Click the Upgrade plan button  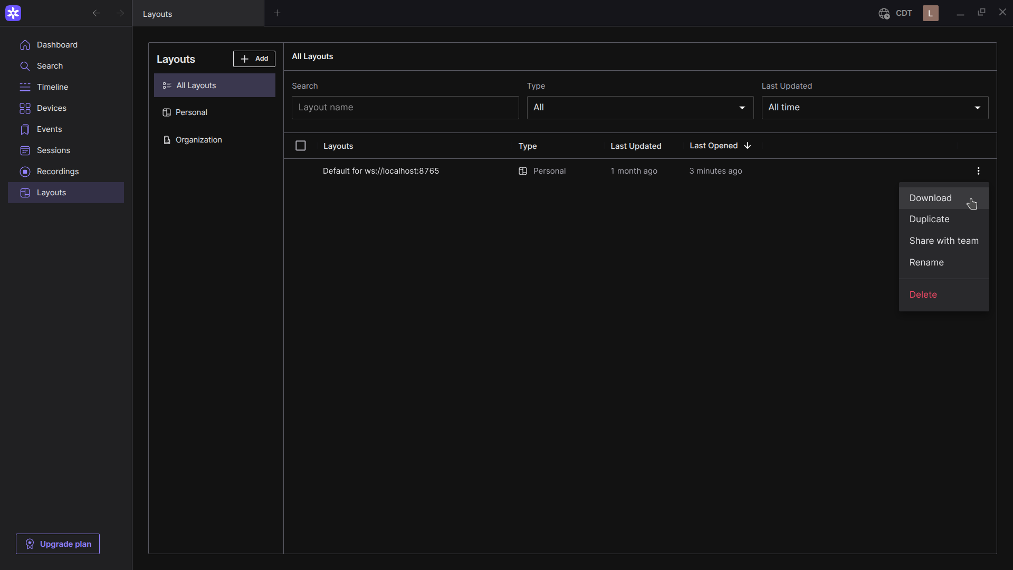point(58,544)
